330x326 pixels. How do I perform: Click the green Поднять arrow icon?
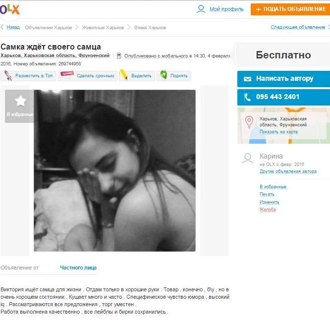[164, 75]
